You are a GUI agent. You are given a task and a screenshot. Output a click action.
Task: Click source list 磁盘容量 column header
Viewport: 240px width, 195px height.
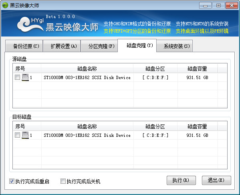tap(197, 69)
